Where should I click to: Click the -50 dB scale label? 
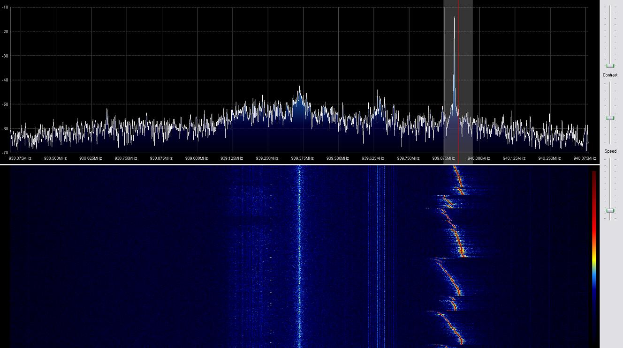pyautogui.click(x=5, y=104)
